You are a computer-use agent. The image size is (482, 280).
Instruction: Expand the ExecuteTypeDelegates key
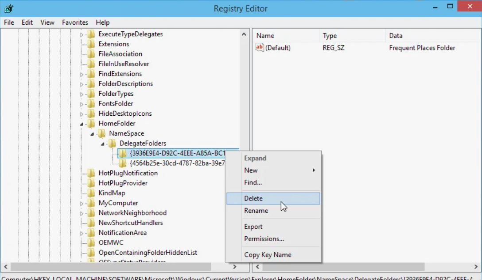[x=82, y=34]
